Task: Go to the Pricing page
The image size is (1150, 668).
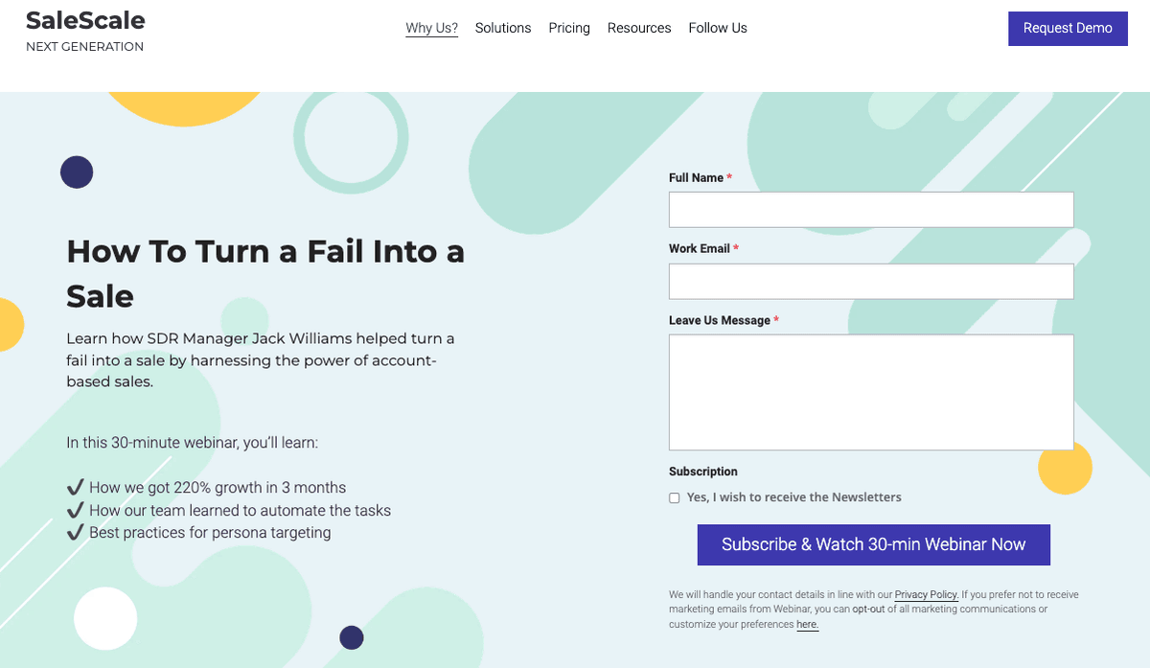Action: 569,28
